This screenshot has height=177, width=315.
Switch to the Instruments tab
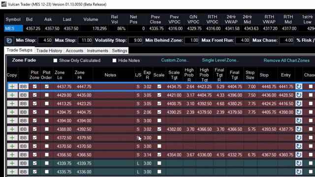[97, 51]
